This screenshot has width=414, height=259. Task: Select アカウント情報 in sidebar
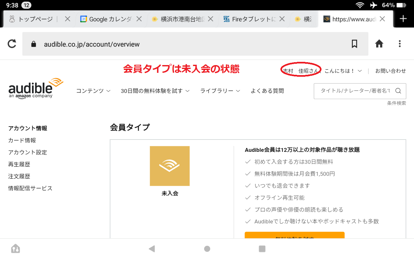28,129
